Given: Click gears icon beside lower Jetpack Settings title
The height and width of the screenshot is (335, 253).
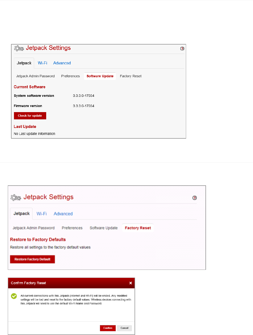Looking at the screenshot, I should [16, 197].
